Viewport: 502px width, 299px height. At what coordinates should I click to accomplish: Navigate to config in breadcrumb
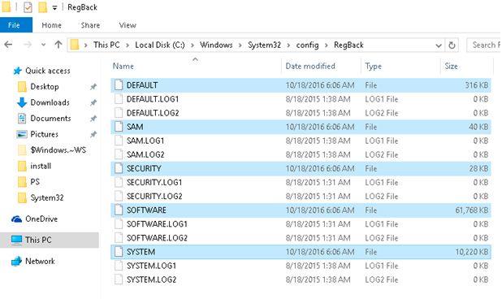[x=307, y=45]
